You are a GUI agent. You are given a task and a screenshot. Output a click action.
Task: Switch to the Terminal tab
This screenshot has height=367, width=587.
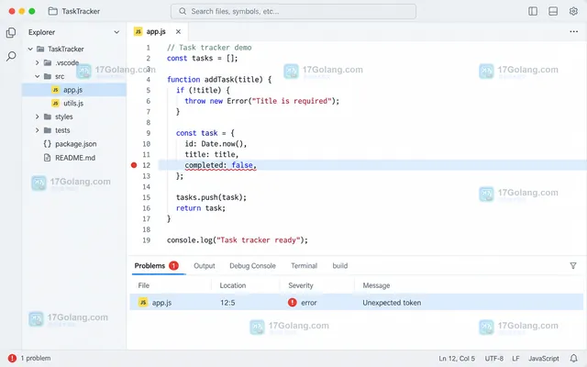point(304,265)
